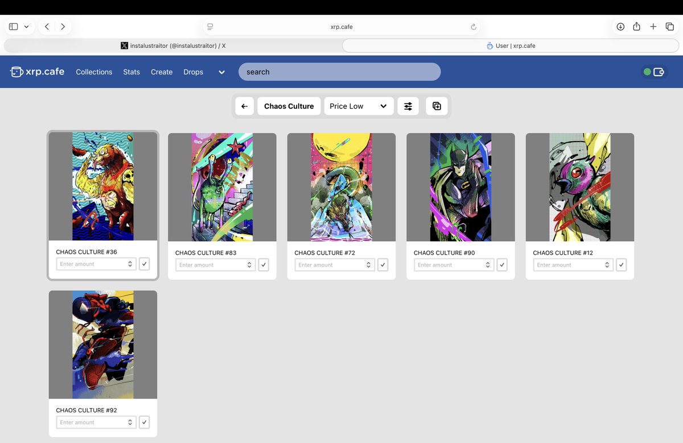Open the Chaos Culture #92 artwork thumbnail

click(x=103, y=345)
